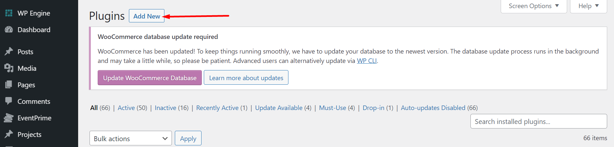Open the Bulk actions dropdown
The image size is (614, 147).
click(131, 139)
